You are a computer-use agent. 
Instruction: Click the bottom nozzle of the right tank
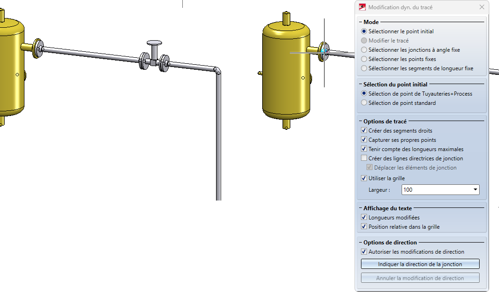point(286,124)
